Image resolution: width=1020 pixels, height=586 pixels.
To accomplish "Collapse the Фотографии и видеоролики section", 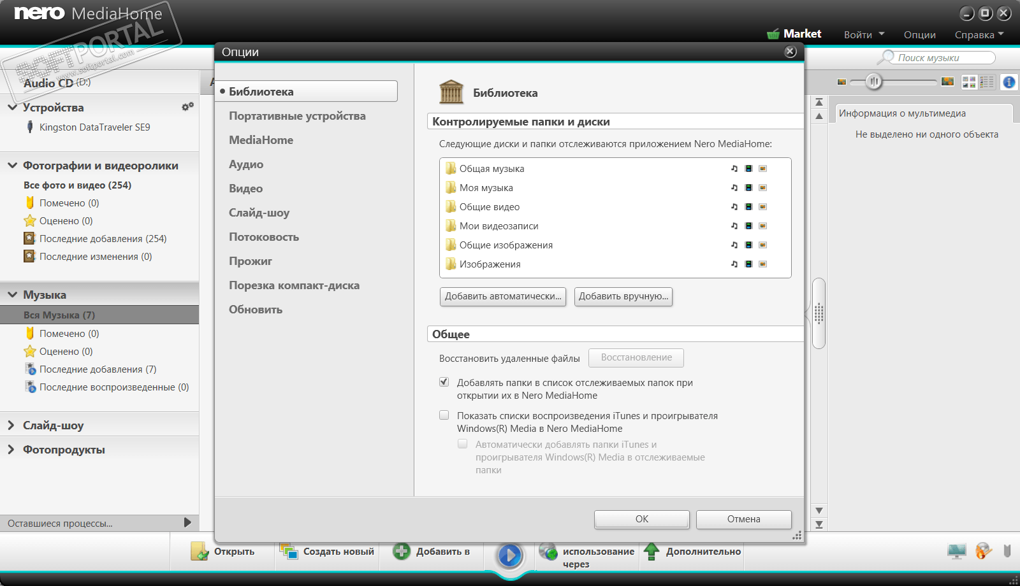I will (x=12, y=165).
